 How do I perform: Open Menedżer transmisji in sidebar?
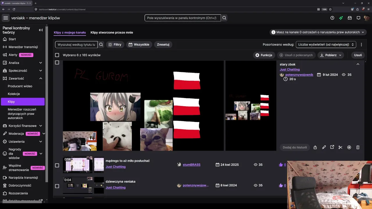pos(23,47)
